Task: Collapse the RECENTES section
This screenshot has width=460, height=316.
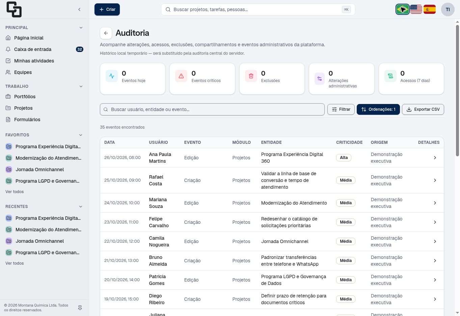Action: click(x=81, y=207)
